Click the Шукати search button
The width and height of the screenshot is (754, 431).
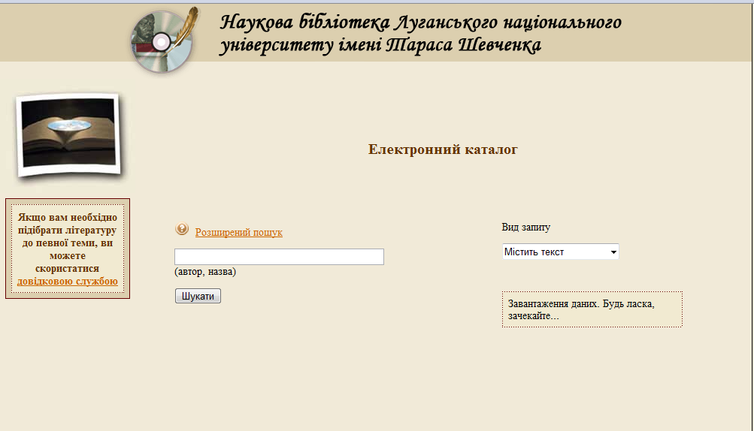coord(198,296)
